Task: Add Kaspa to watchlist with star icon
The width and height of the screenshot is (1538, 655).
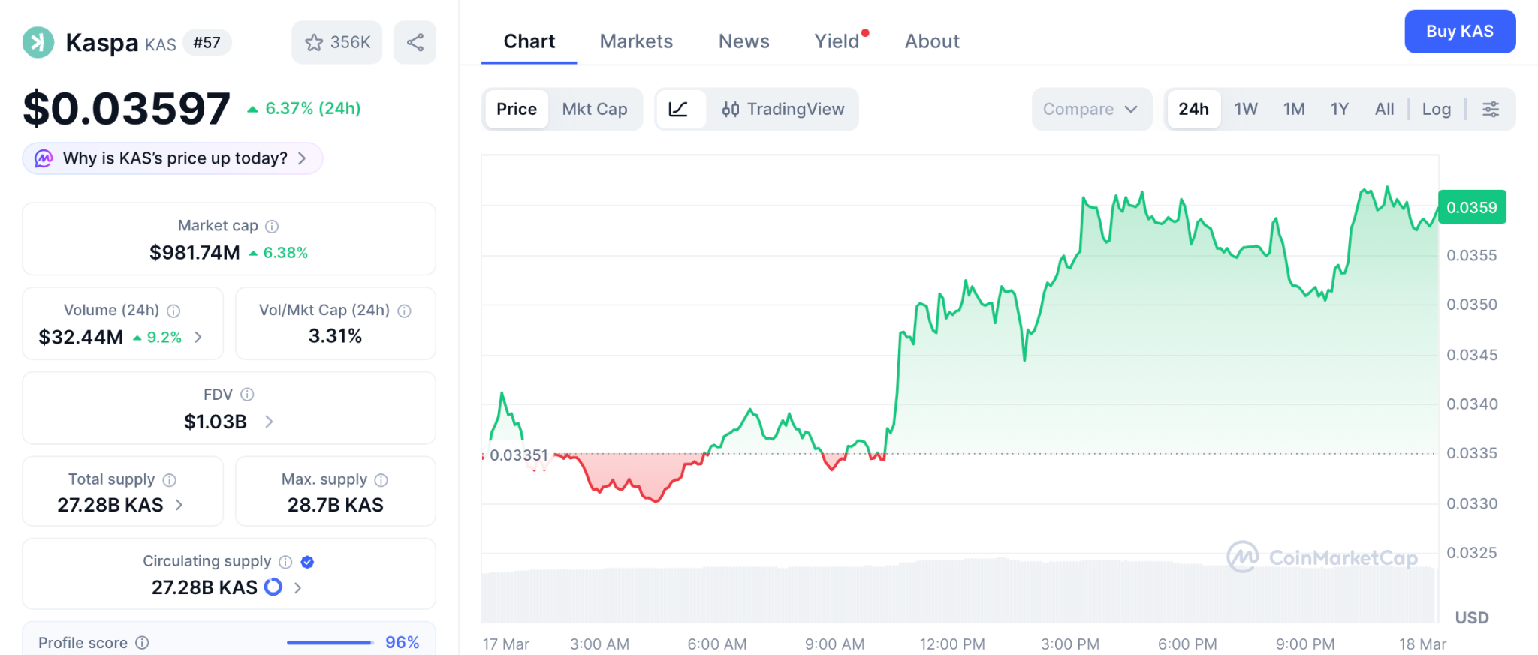Action: pos(315,43)
